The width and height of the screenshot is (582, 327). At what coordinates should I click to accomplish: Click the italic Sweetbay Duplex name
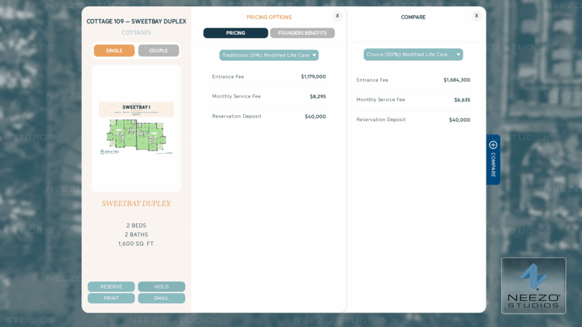[x=136, y=204]
